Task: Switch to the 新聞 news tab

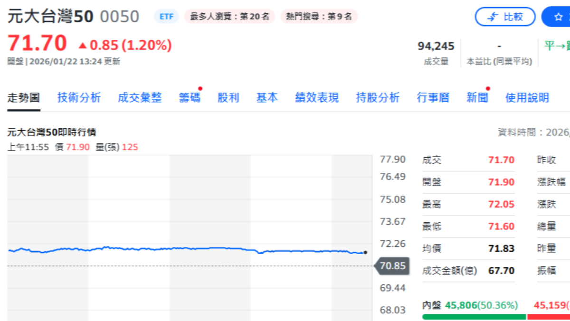Action: click(x=477, y=98)
